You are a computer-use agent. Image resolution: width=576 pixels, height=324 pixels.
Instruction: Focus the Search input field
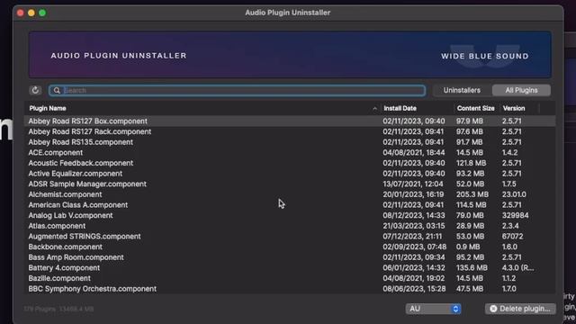(x=238, y=90)
